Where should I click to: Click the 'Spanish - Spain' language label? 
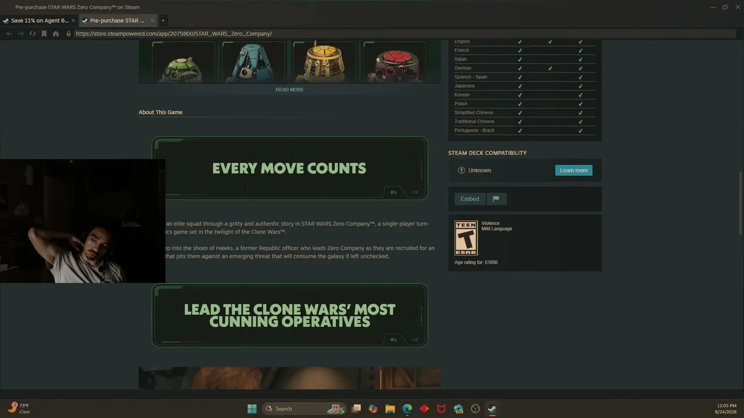tap(471, 77)
